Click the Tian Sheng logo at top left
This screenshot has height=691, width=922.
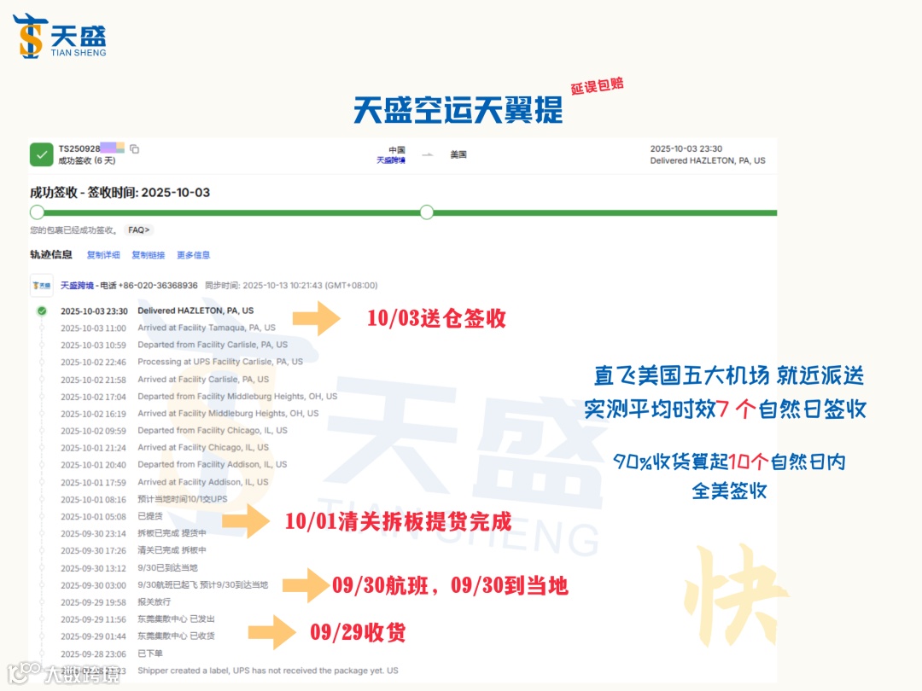pos(60,36)
